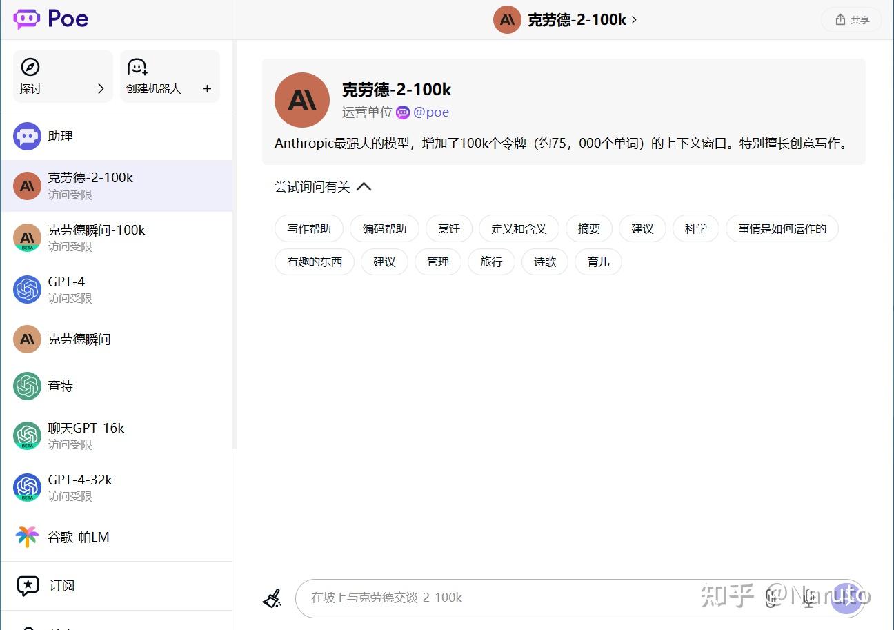This screenshot has height=630, width=894.
Task: Click the 订阅 star bubble icon
Action: pyautogui.click(x=28, y=586)
